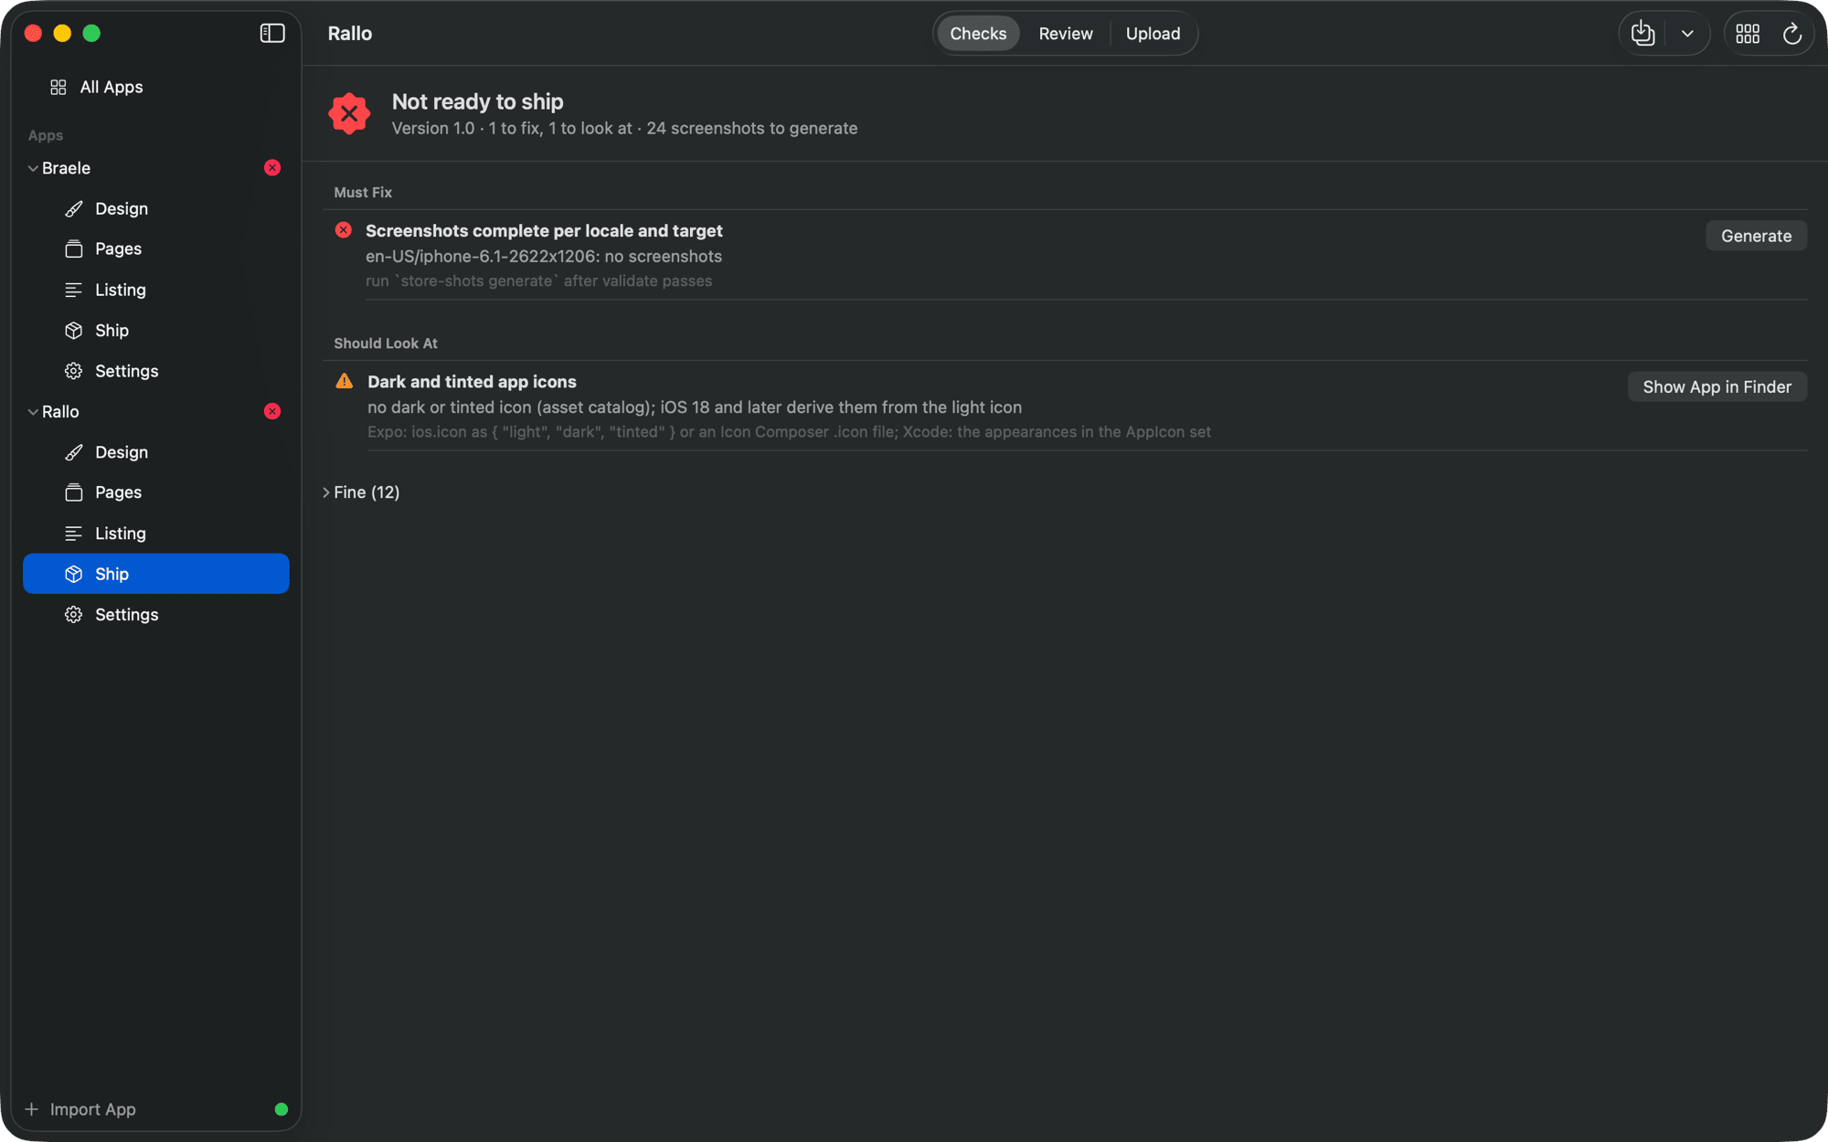
Task: Click the 'Dark and tinted app icons' title
Action: coord(472,382)
